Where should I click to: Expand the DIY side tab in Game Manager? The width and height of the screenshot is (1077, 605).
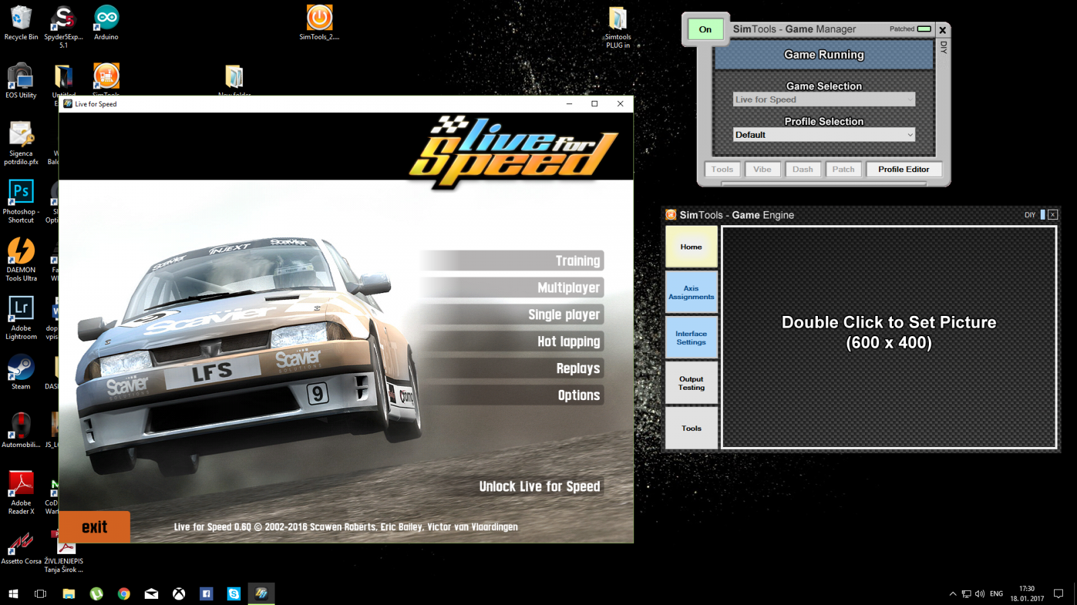(x=943, y=47)
